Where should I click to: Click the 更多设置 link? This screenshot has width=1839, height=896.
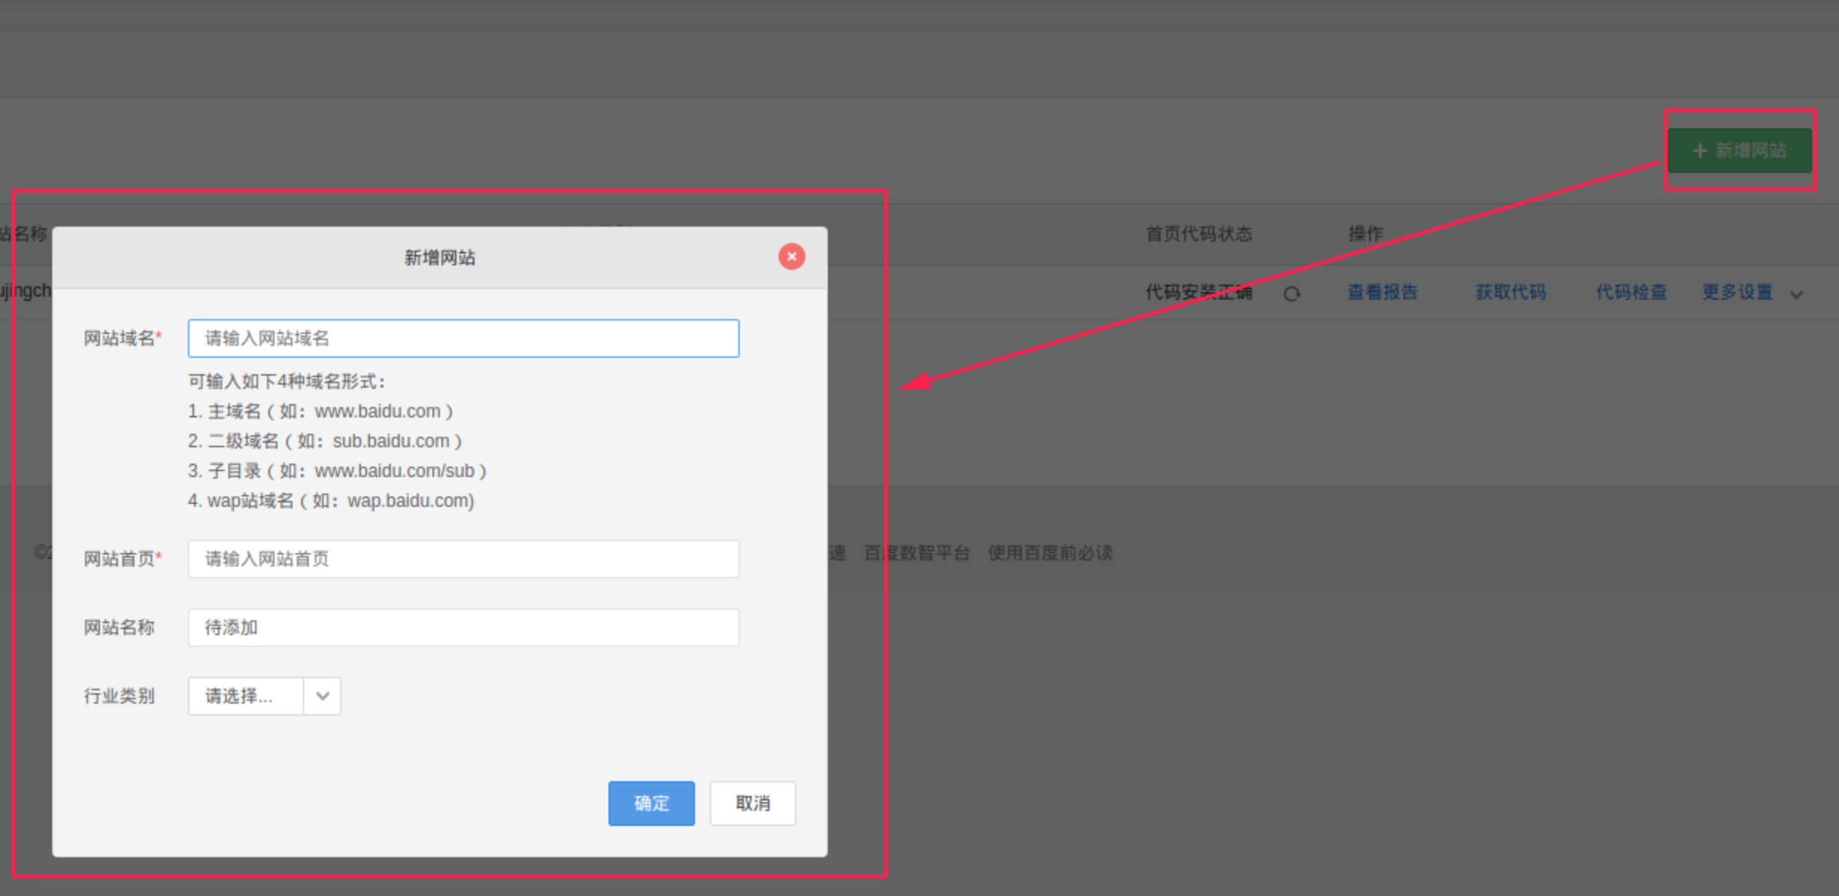coord(1737,292)
